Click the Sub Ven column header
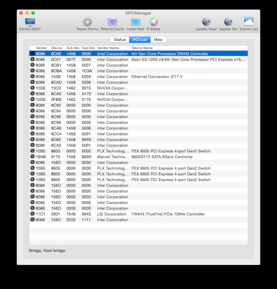 73,48
